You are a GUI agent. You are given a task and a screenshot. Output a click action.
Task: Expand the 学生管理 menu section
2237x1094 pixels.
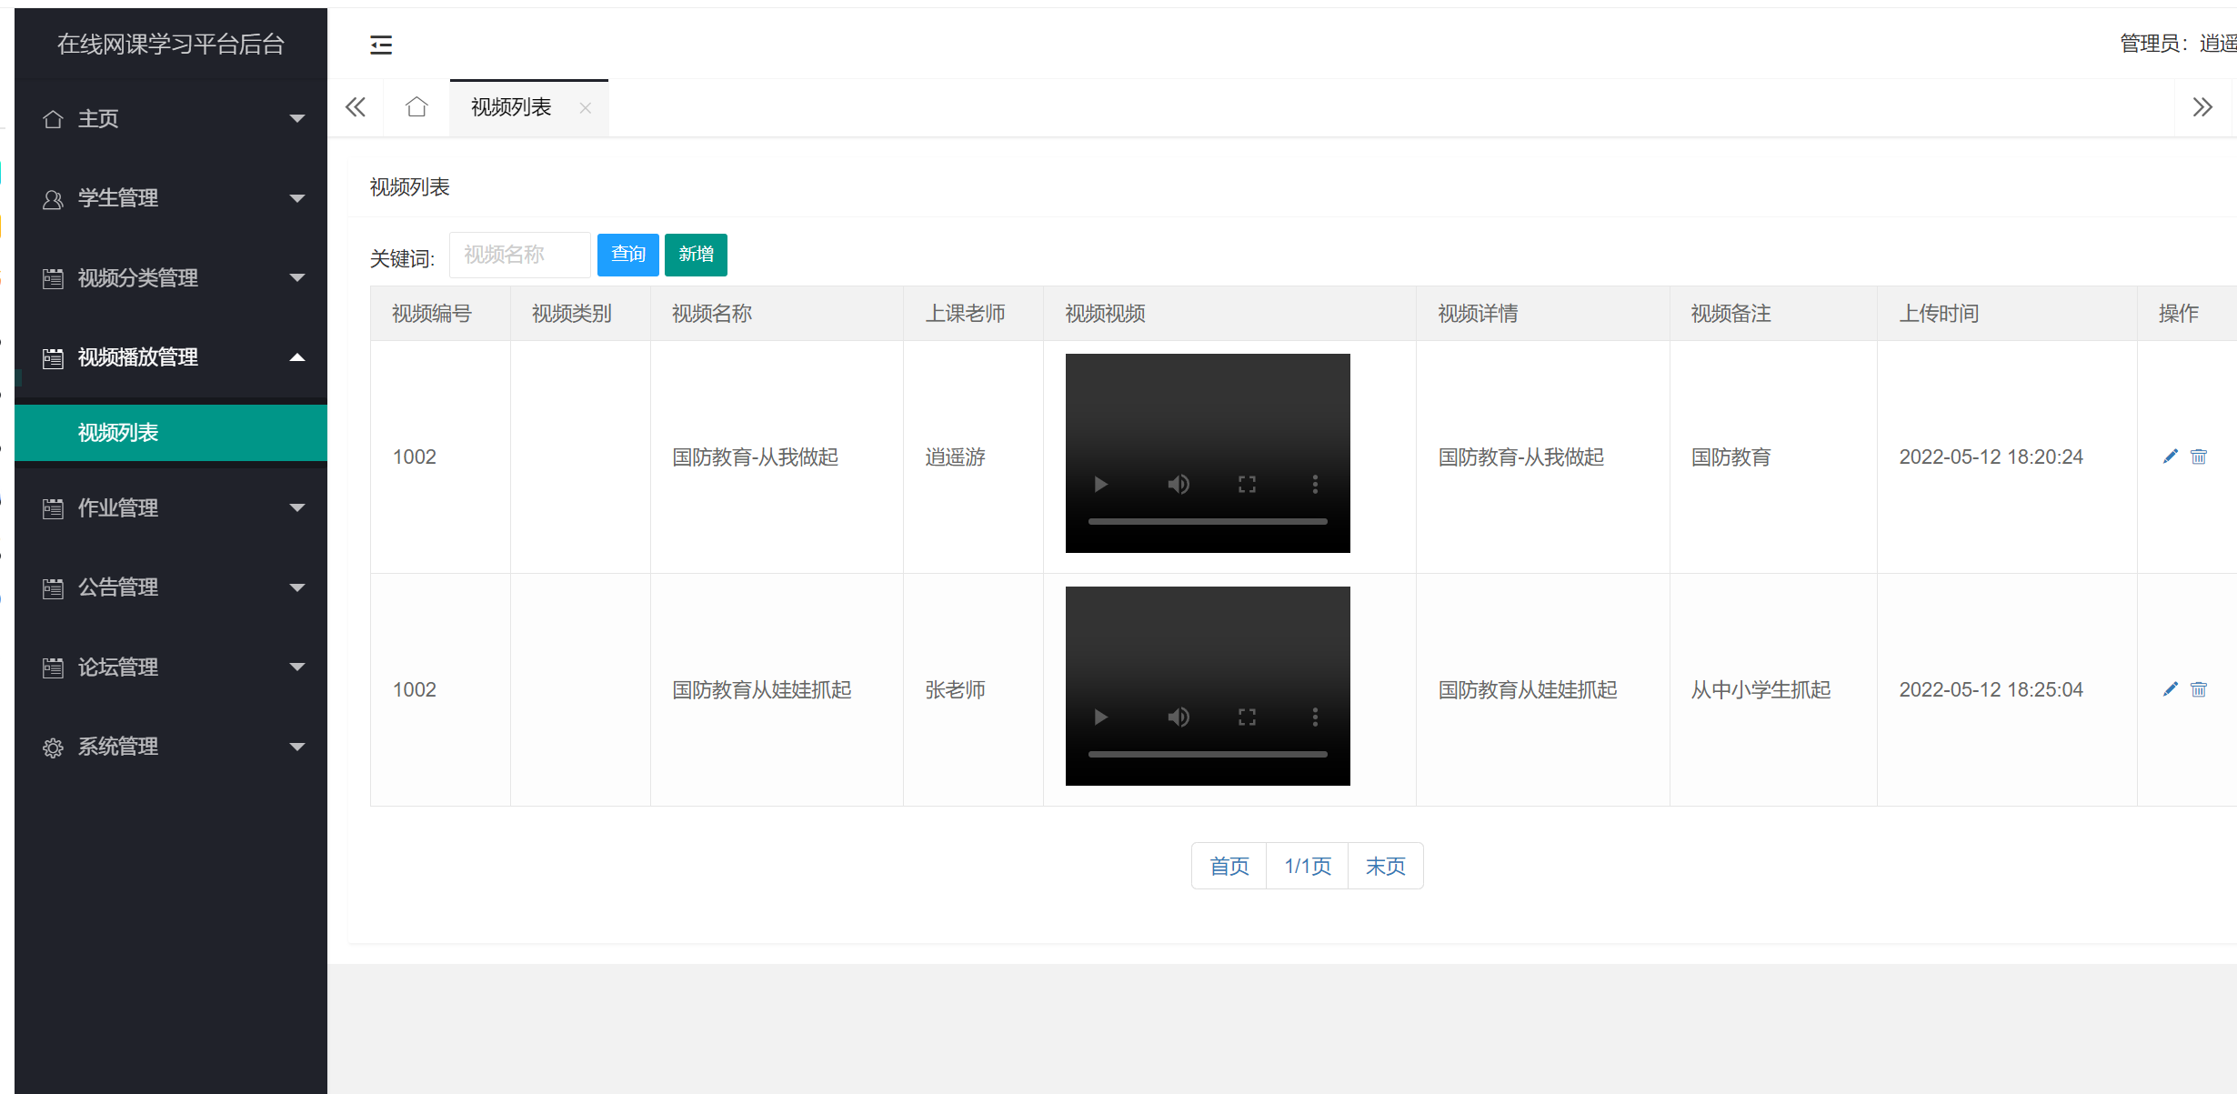tap(171, 198)
